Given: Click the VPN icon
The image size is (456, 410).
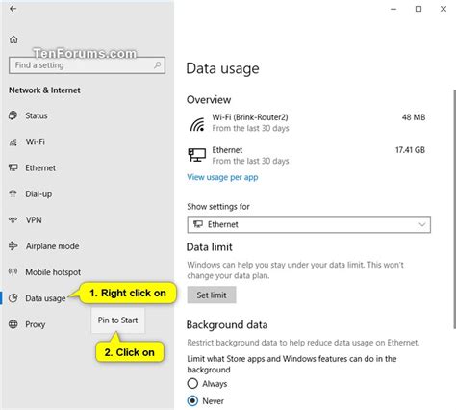Looking at the screenshot, I should [x=13, y=219].
